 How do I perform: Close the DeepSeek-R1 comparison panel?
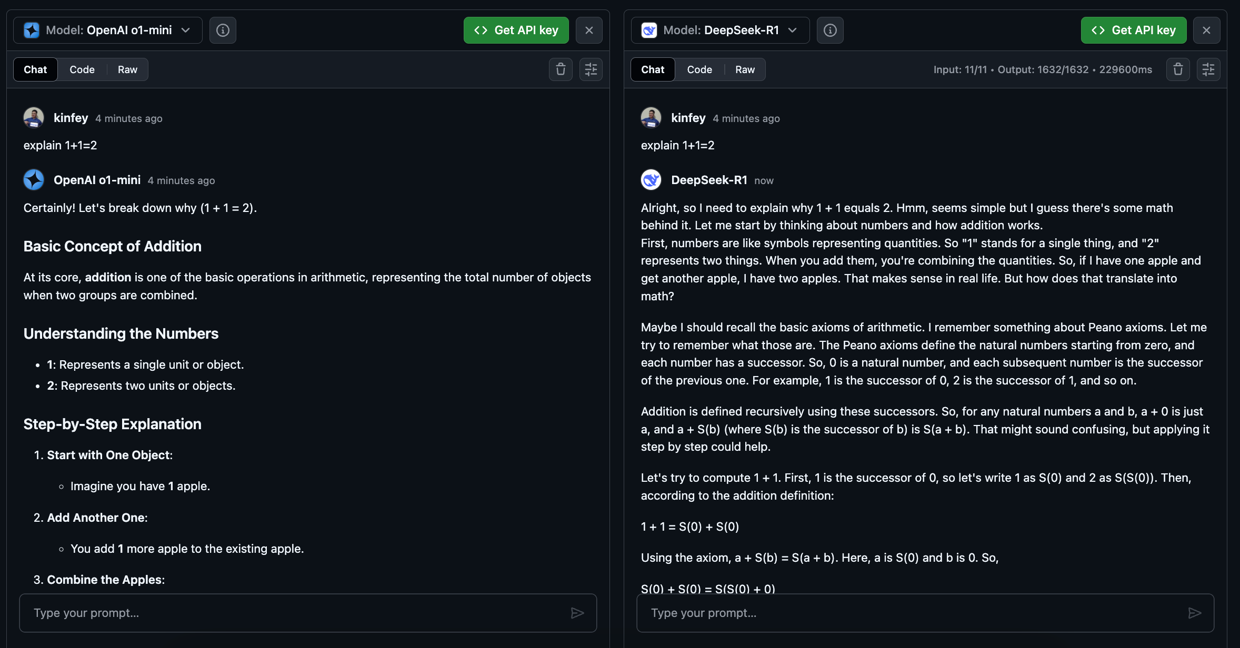point(1206,31)
